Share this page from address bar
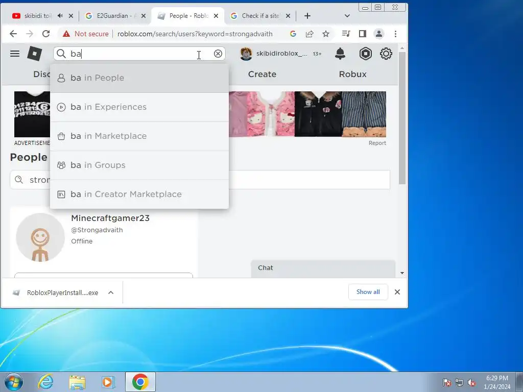Image resolution: width=523 pixels, height=392 pixels. pos(310,34)
